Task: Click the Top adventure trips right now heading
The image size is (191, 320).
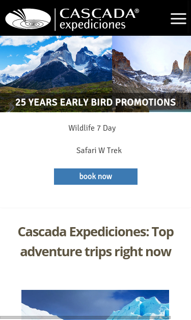Action: (x=96, y=241)
